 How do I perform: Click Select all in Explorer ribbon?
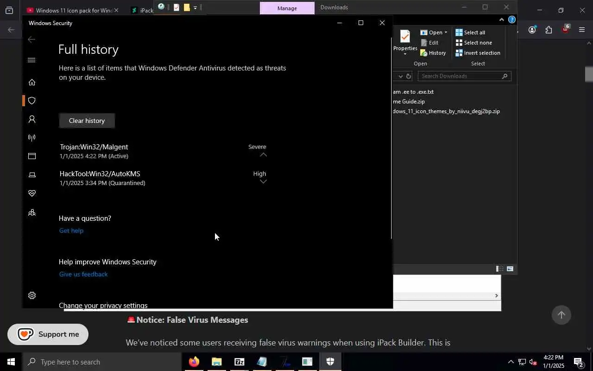tap(470, 32)
